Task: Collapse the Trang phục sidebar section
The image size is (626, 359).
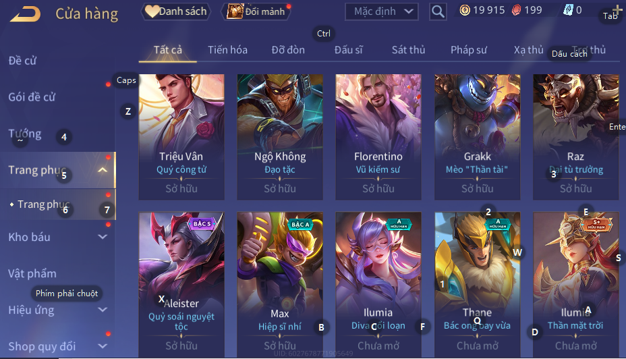Action: 103,170
